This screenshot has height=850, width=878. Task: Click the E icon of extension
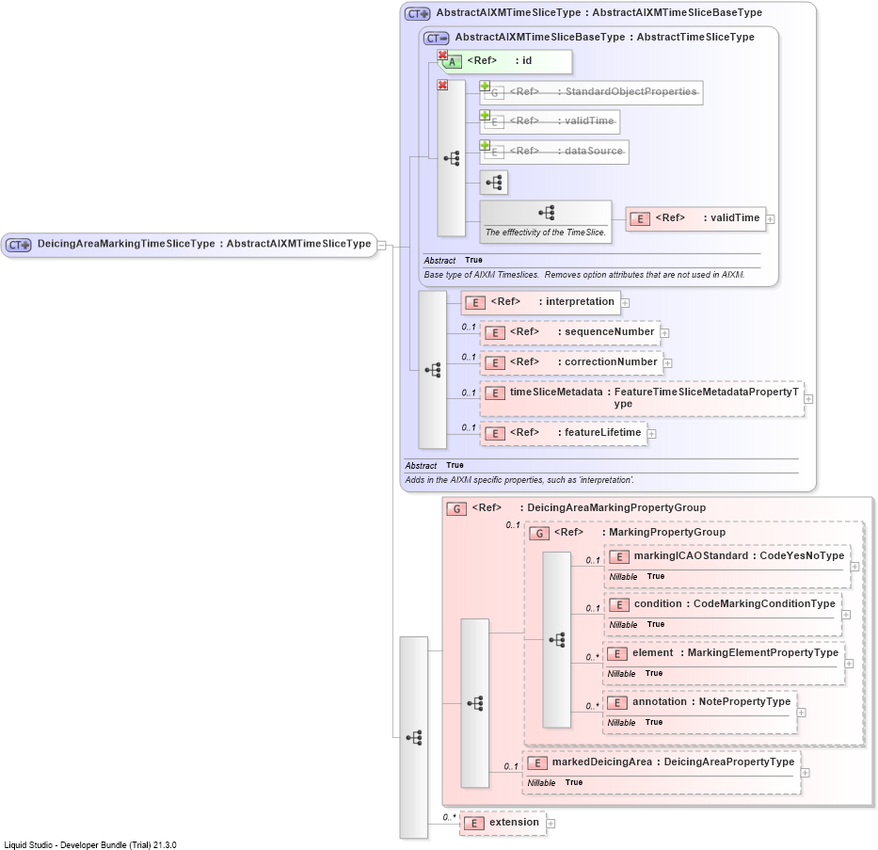point(474,824)
